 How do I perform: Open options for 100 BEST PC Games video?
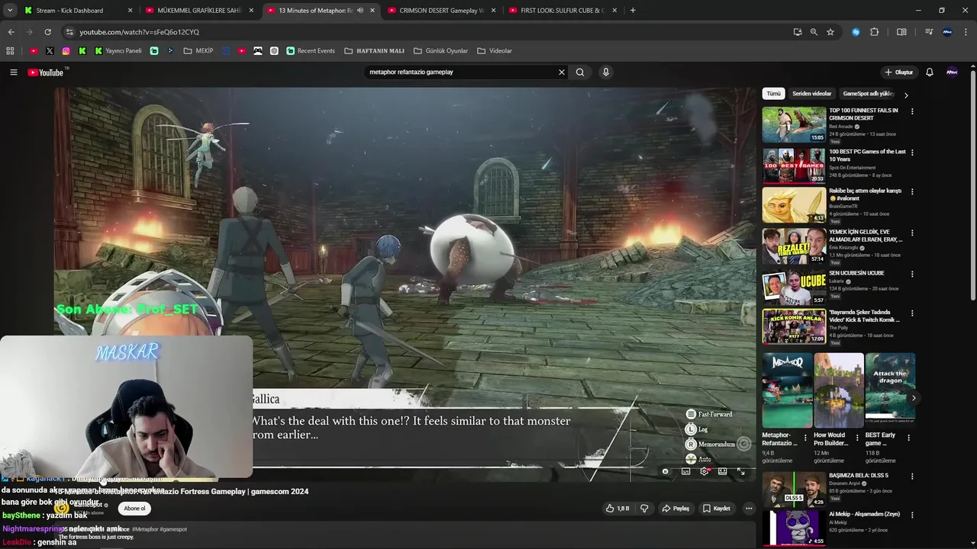click(912, 152)
